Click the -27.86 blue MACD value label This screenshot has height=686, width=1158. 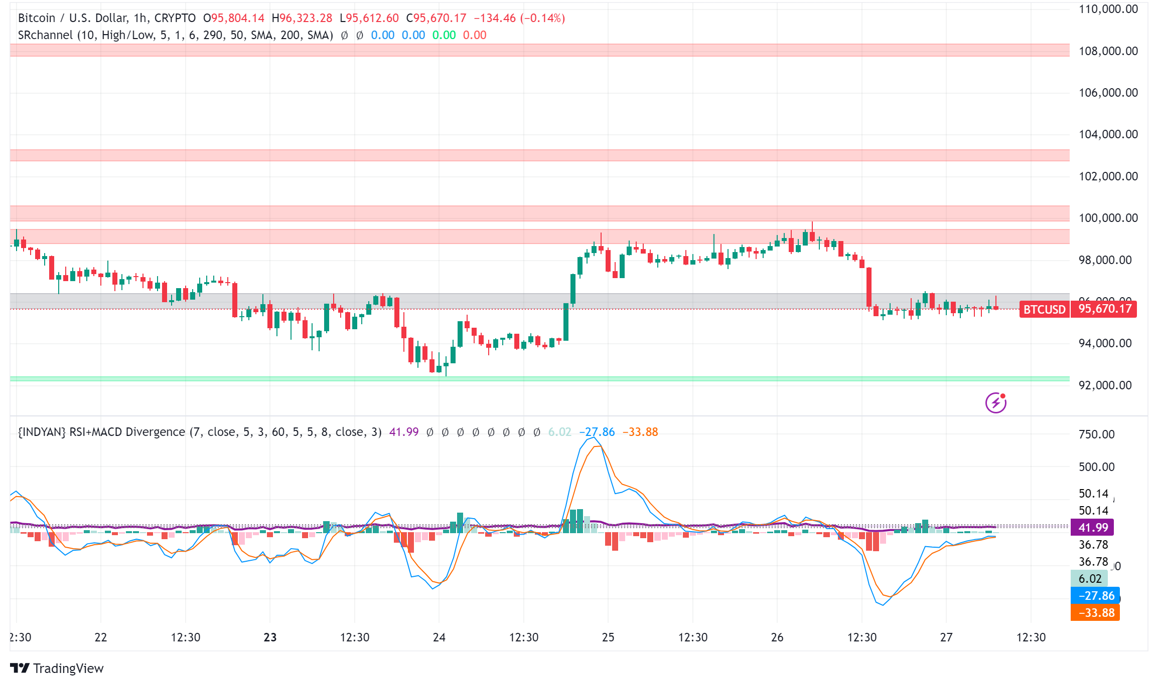[1096, 595]
